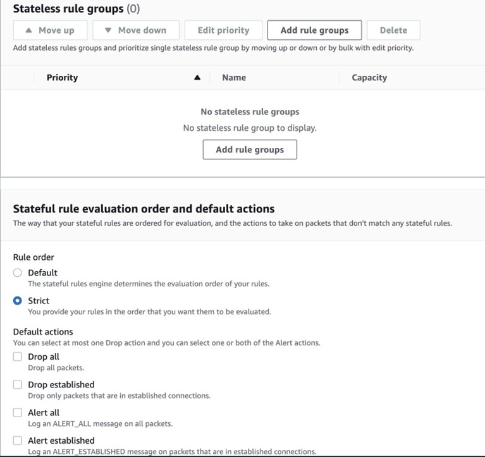Select the Strict rule order option
The width and height of the screenshot is (485, 457).
[x=18, y=301]
